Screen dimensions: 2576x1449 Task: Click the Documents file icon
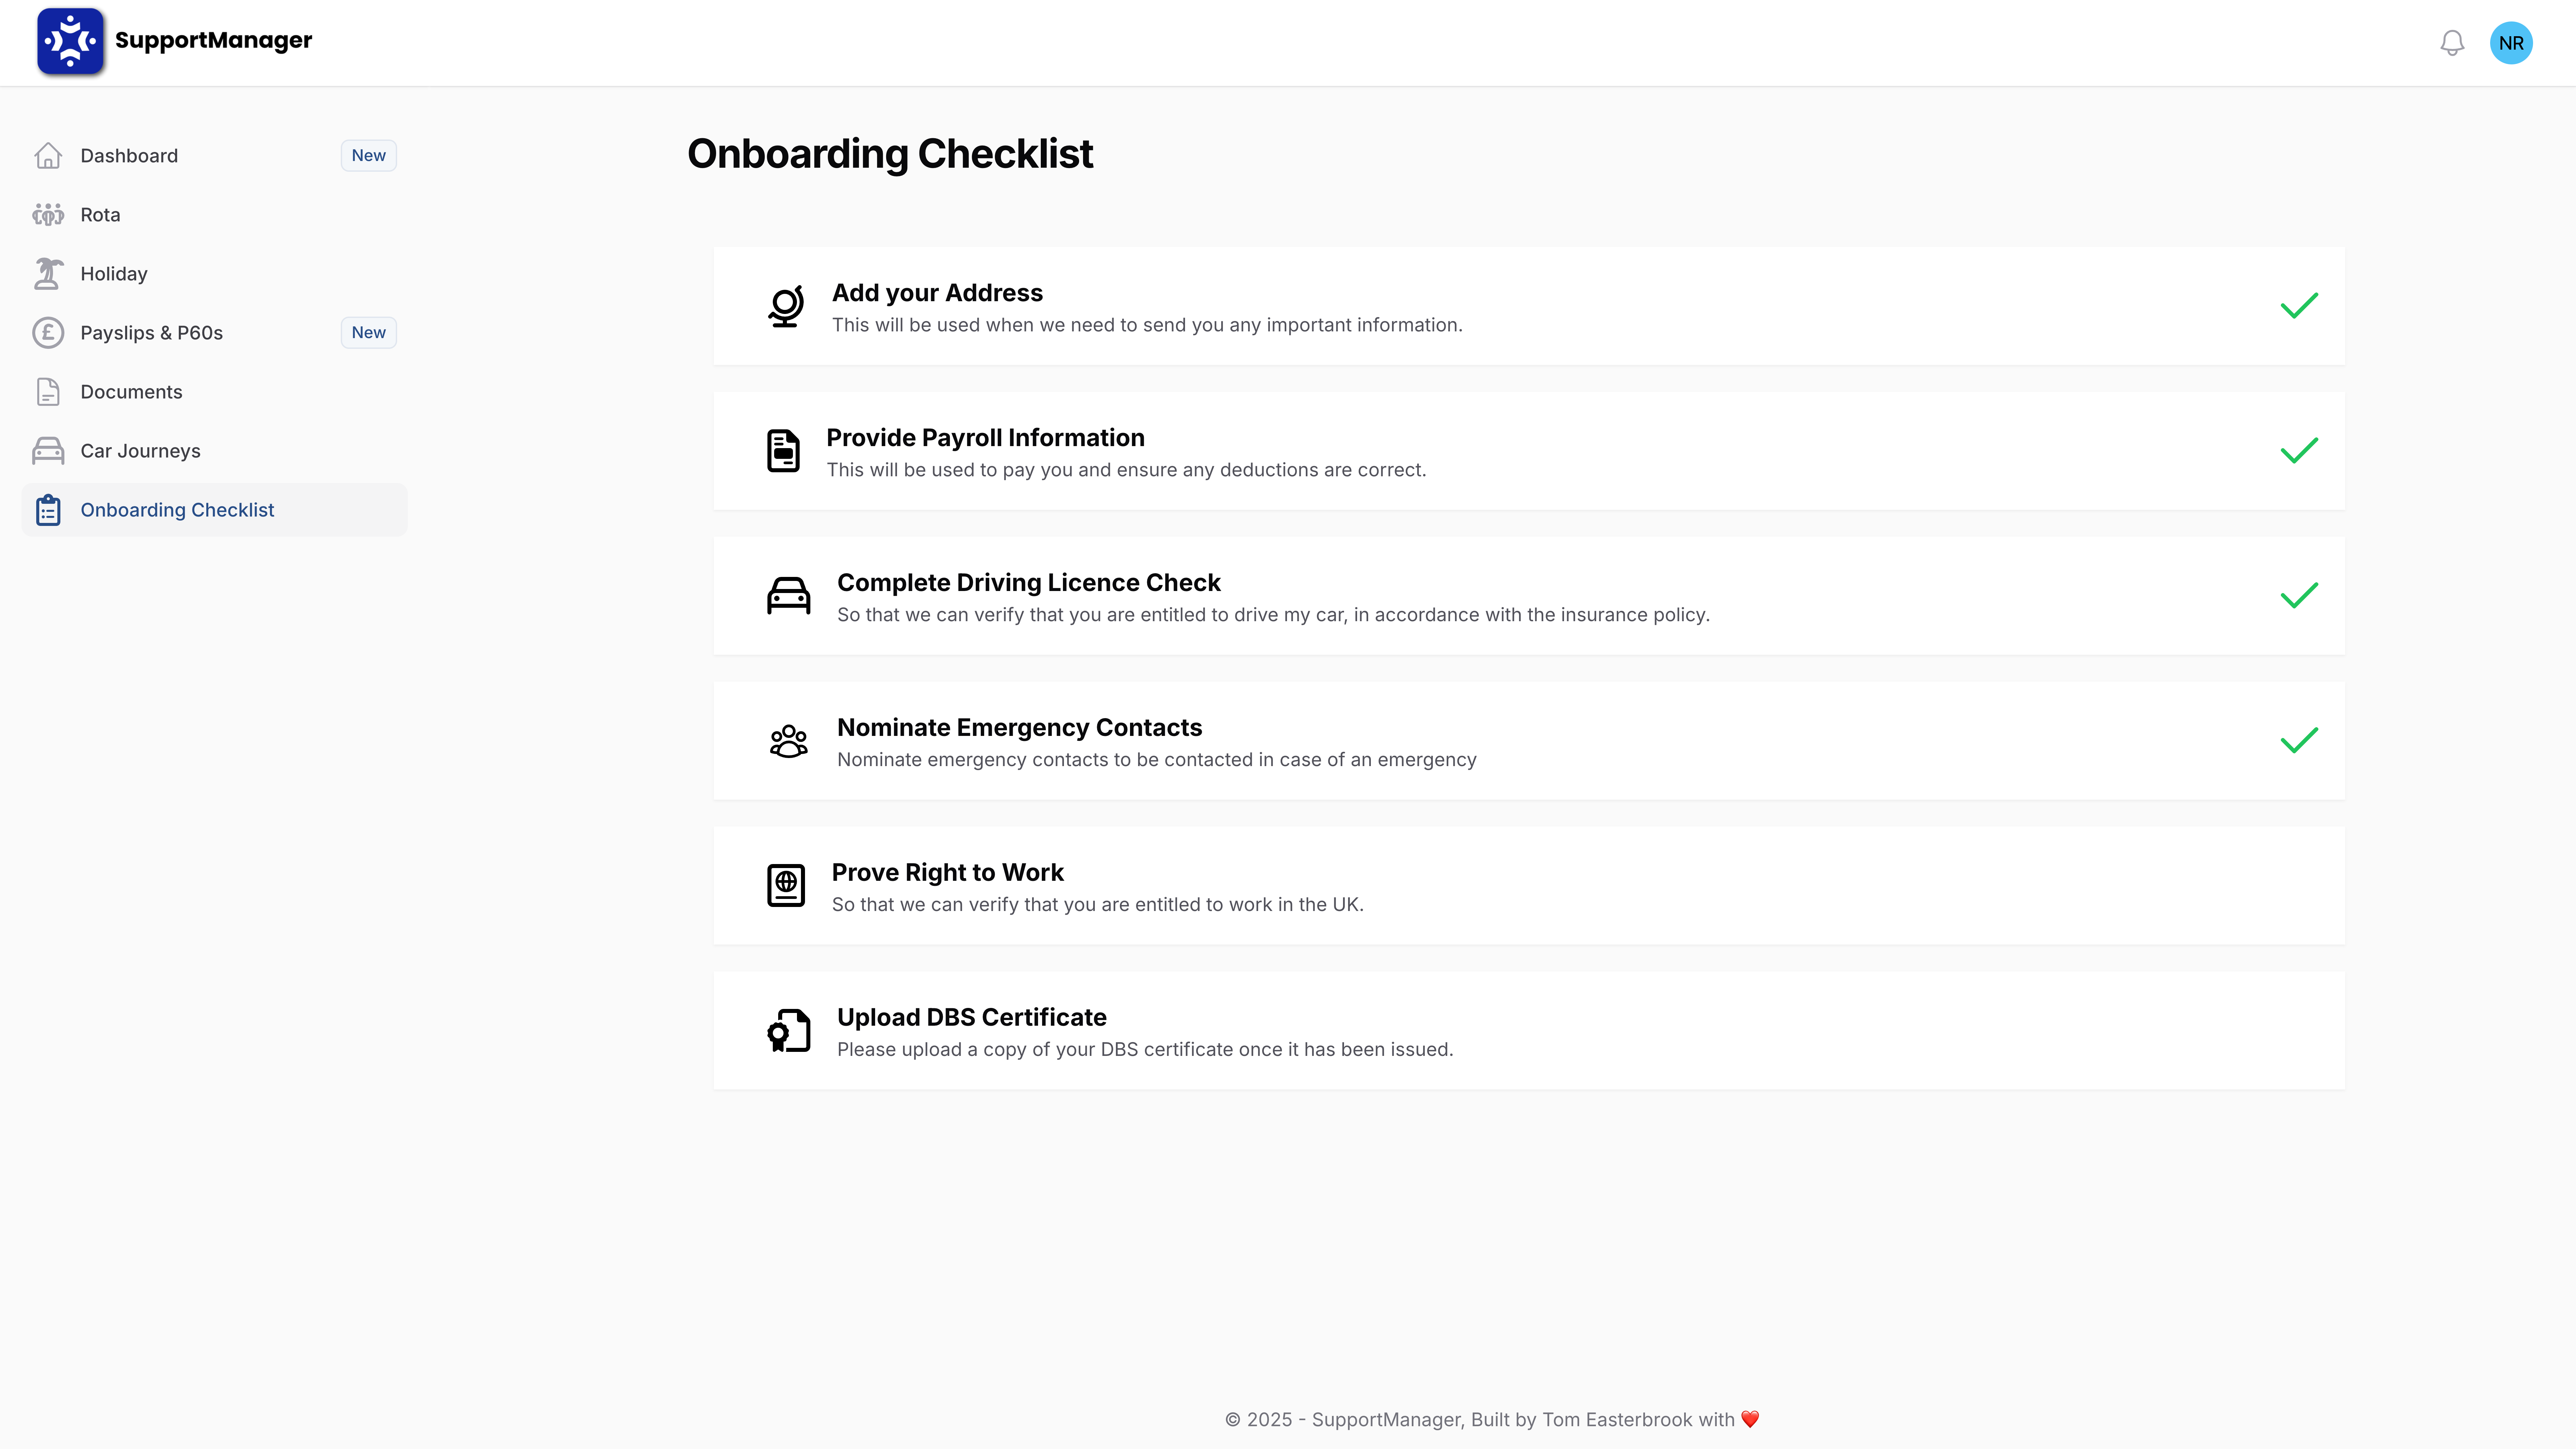(48, 392)
